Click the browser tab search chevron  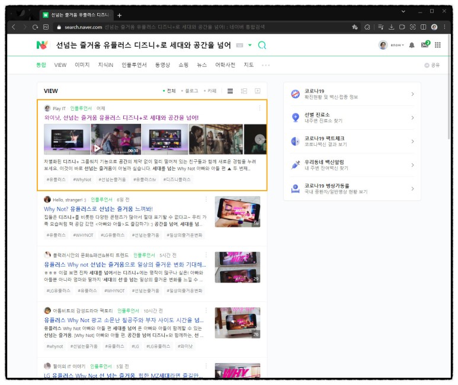click(403, 11)
